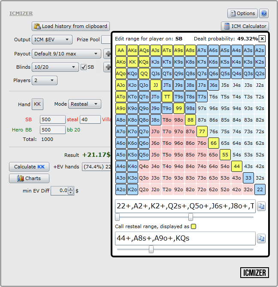This screenshot has height=287, width=278.
Task: Click the left handle of steal range slider
Action: tap(118, 217)
